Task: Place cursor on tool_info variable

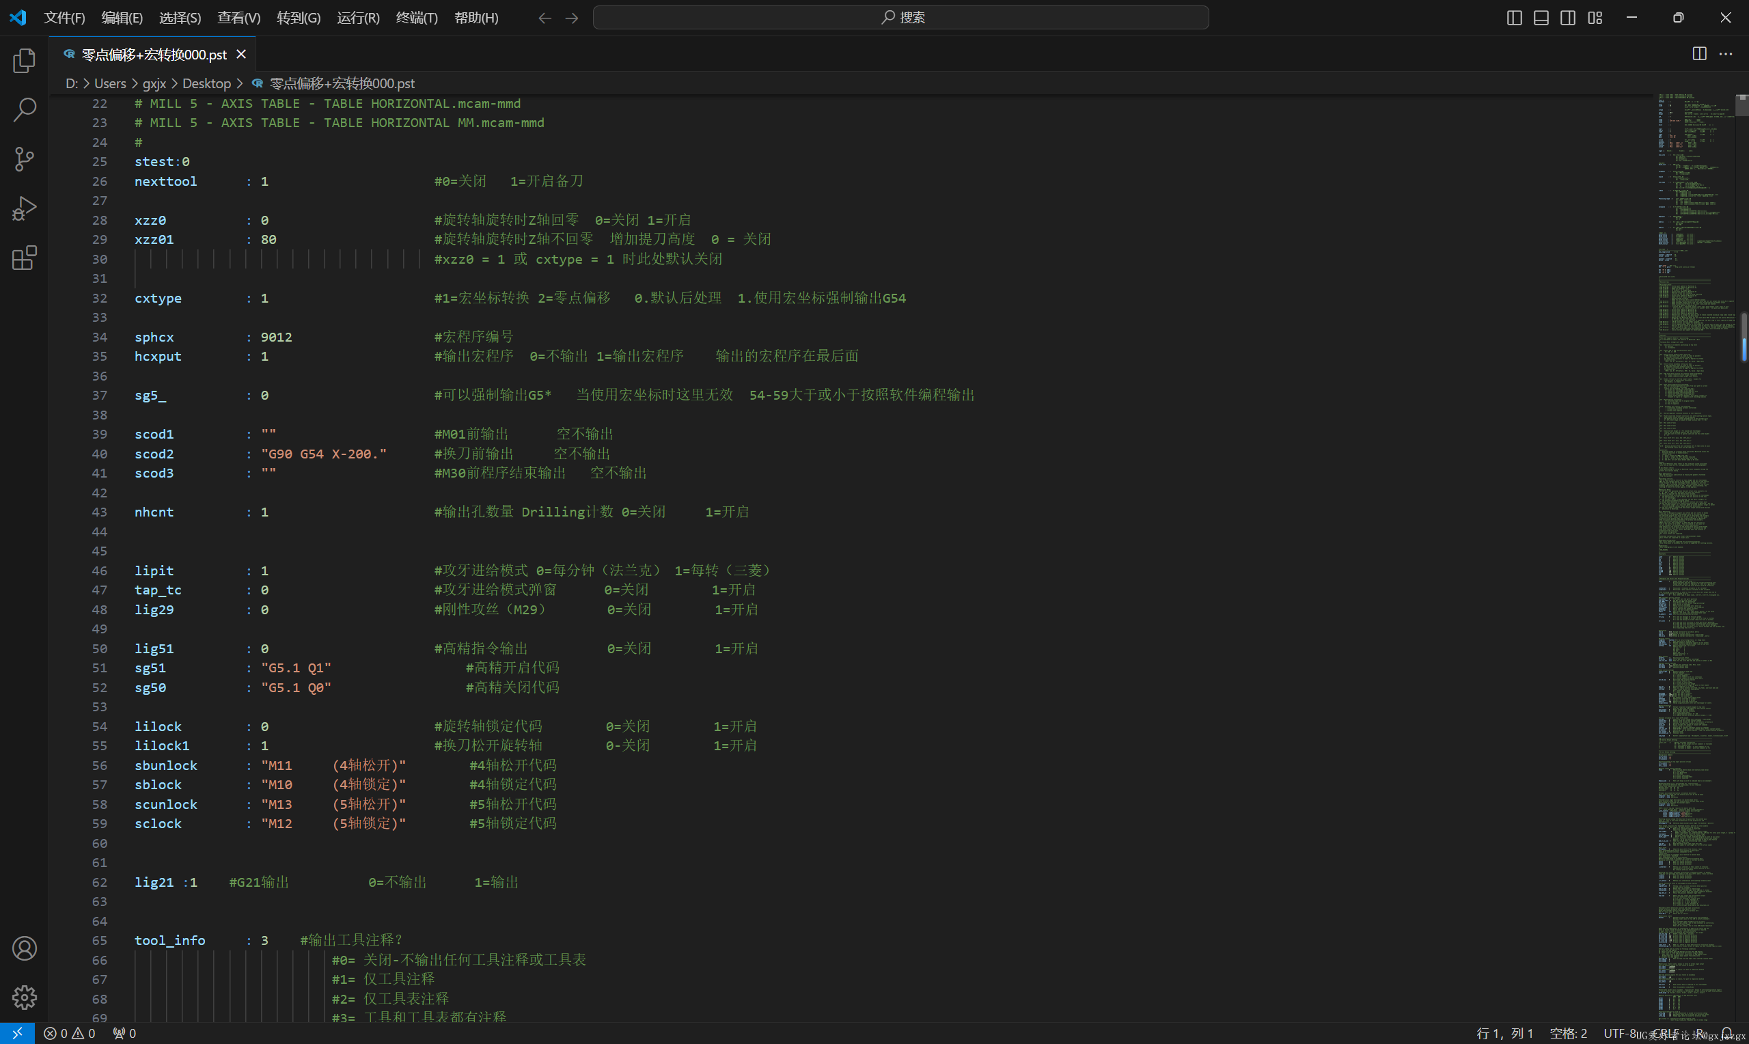Action: (x=169, y=941)
